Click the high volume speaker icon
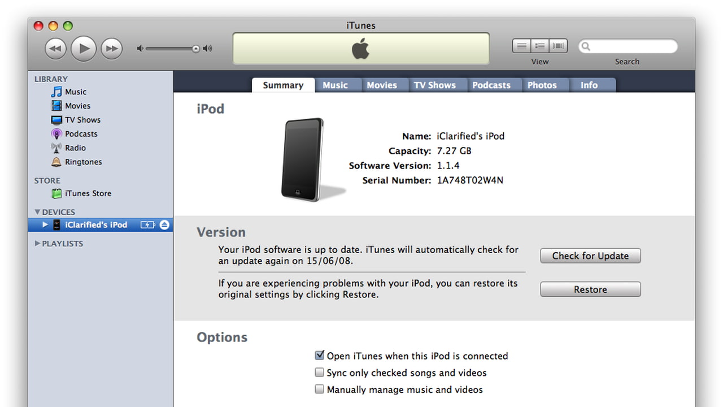This screenshot has width=723, height=407. (x=207, y=49)
